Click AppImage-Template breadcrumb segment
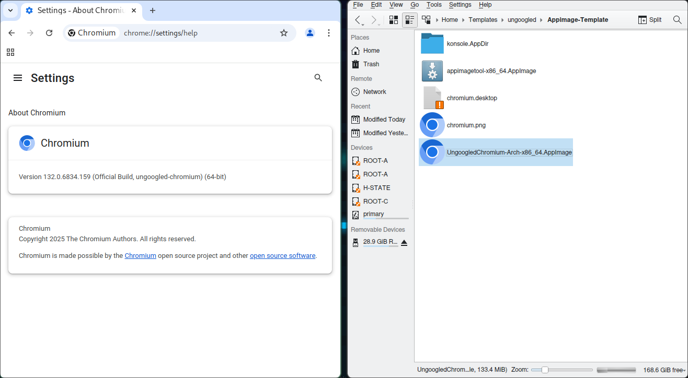Viewport: 688px width, 378px height. coord(578,20)
